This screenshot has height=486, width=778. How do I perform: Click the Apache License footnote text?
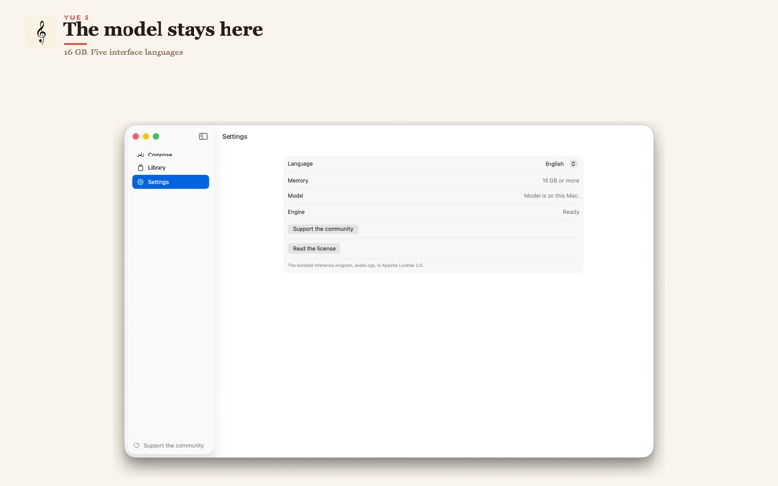point(355,265)
